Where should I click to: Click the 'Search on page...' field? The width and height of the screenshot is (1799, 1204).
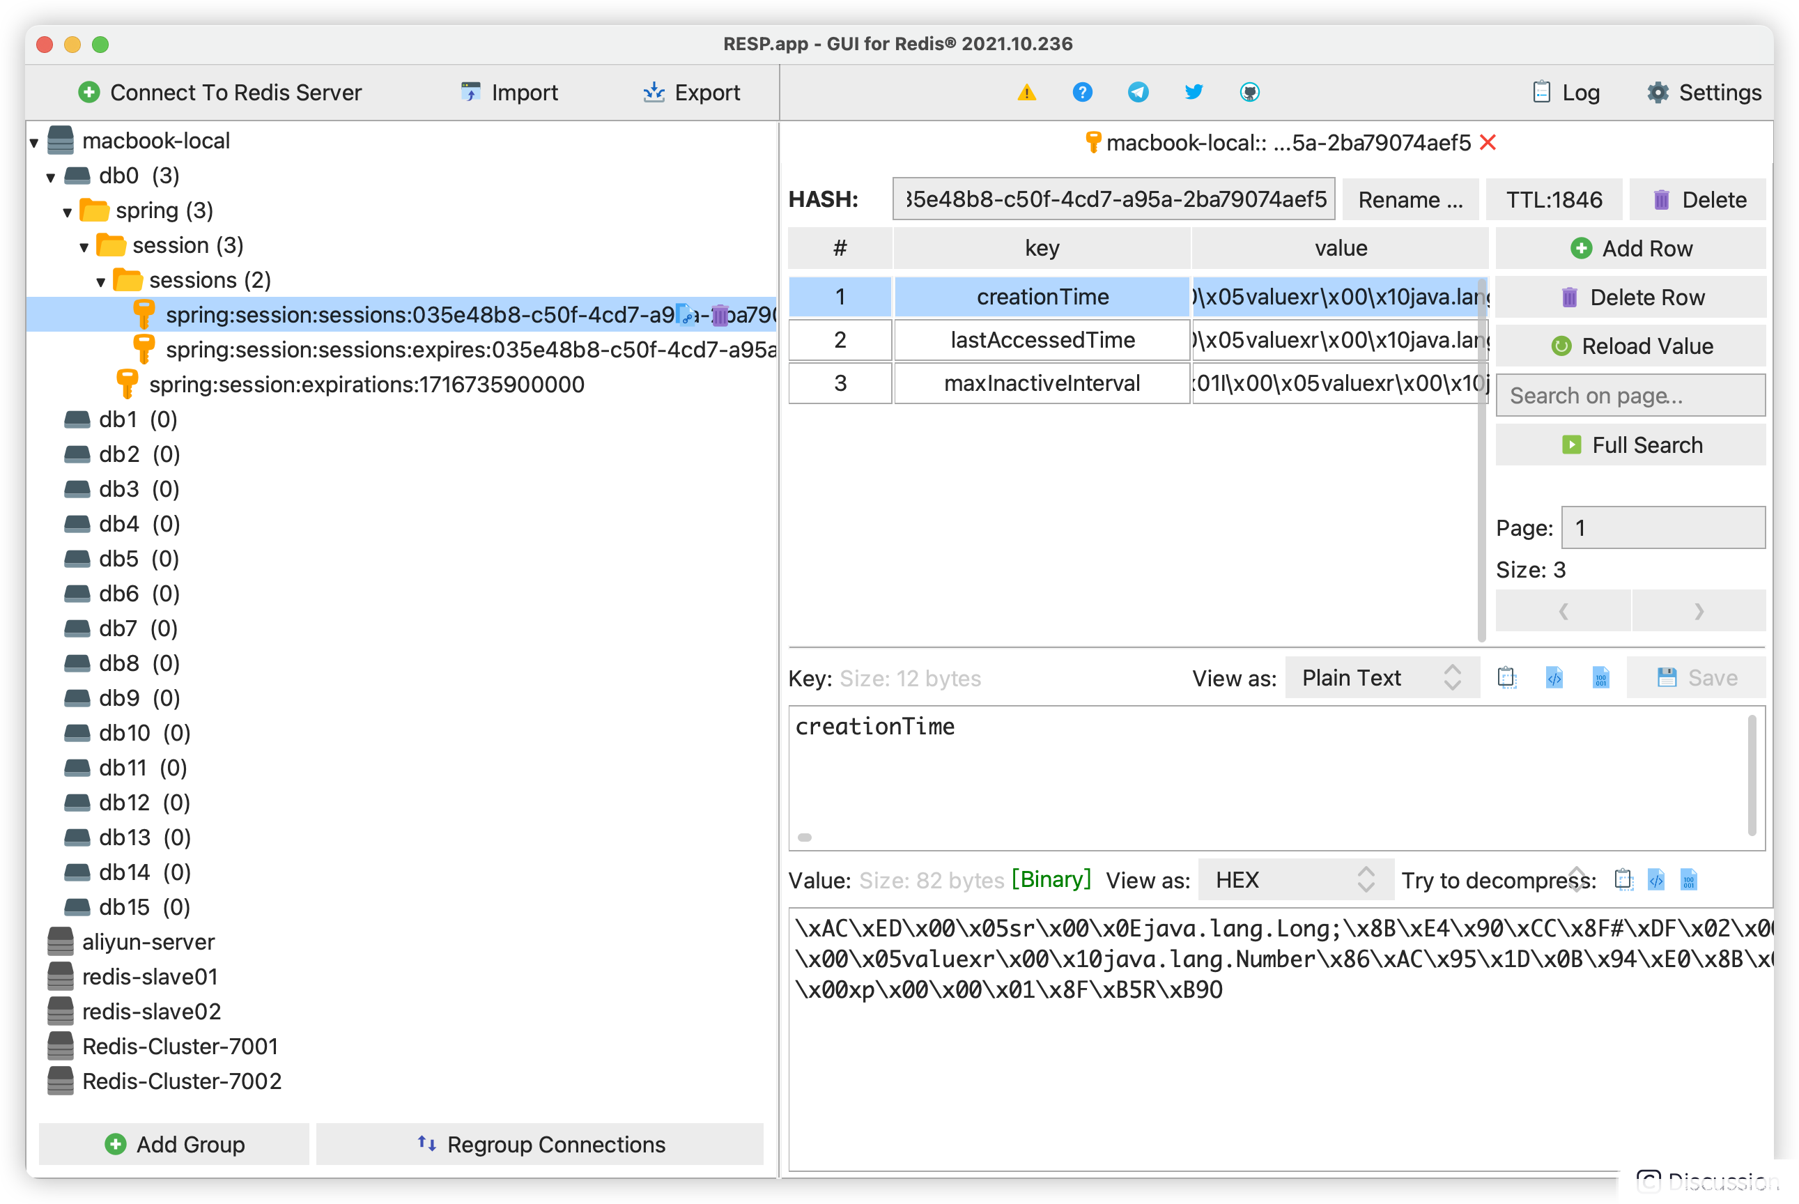(1630, 396)
